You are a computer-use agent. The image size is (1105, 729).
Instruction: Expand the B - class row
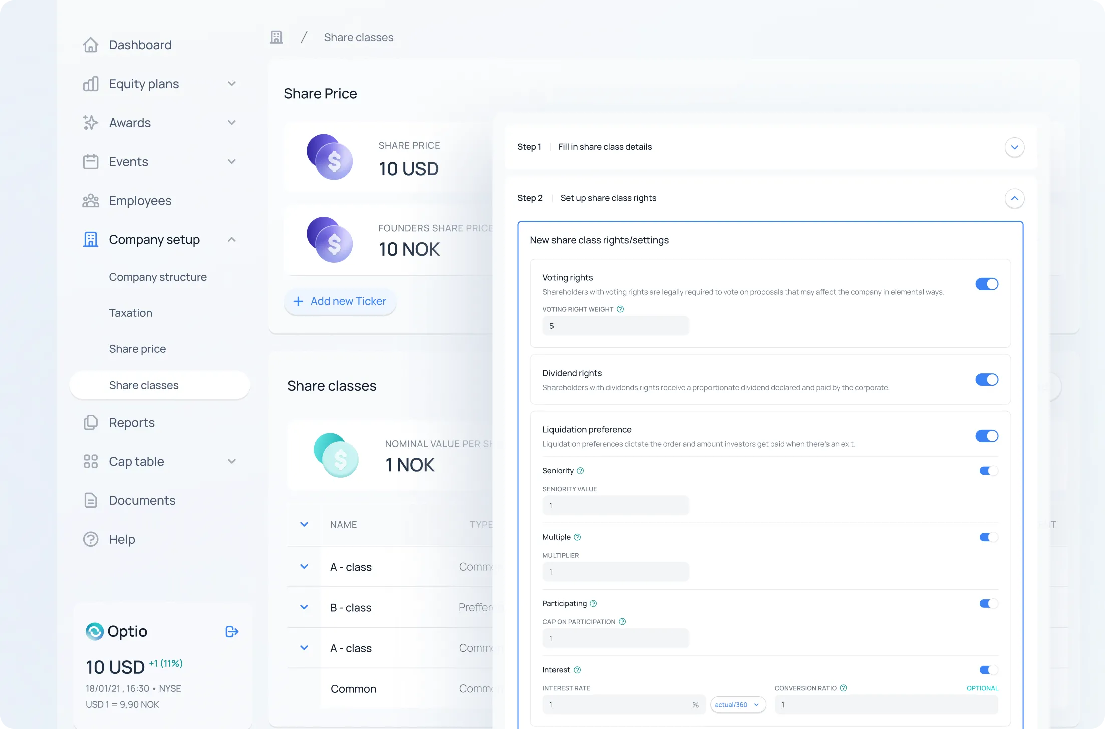coord(304,607)
